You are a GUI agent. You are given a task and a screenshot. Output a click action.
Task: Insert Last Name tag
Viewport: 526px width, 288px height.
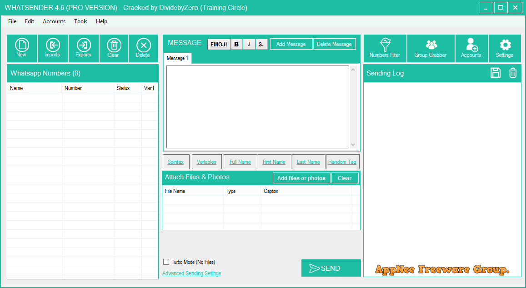tap(308, 162)
